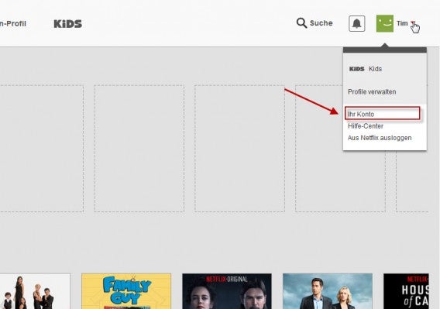Open the Netflix Original dark series poster

[227, 291]
